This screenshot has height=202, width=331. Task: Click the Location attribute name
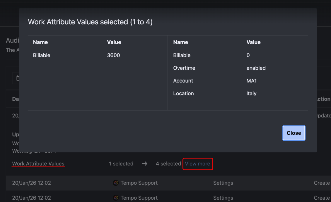[x=183, y=93]
